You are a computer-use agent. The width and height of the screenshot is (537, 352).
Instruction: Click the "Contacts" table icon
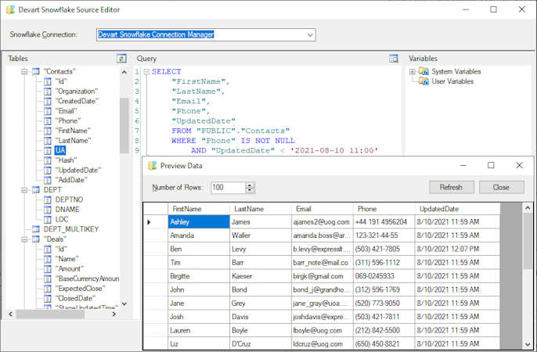click(36, 71)
